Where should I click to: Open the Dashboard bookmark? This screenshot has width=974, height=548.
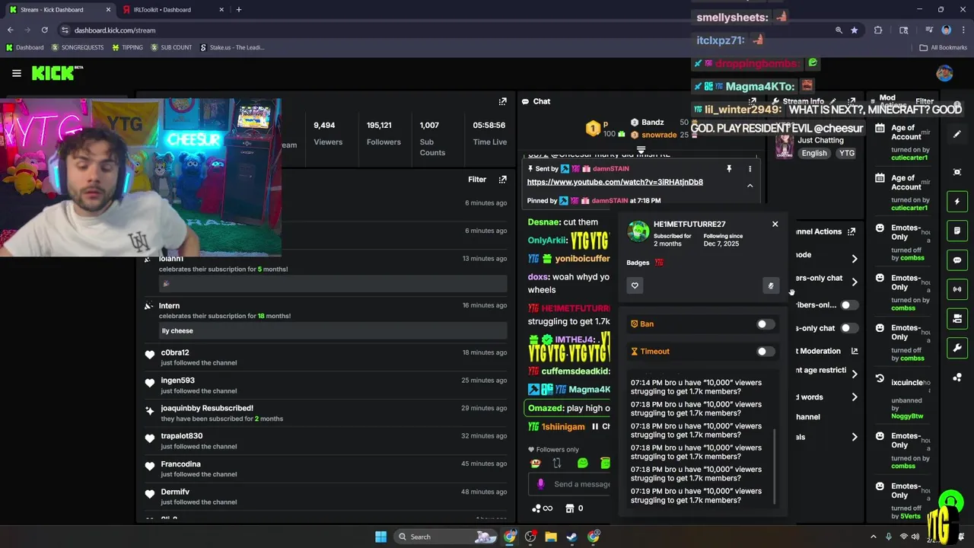[24, 47]
